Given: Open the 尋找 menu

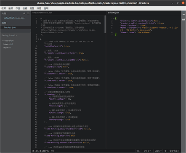Looking at the screenshot, I should coord(18,8).
